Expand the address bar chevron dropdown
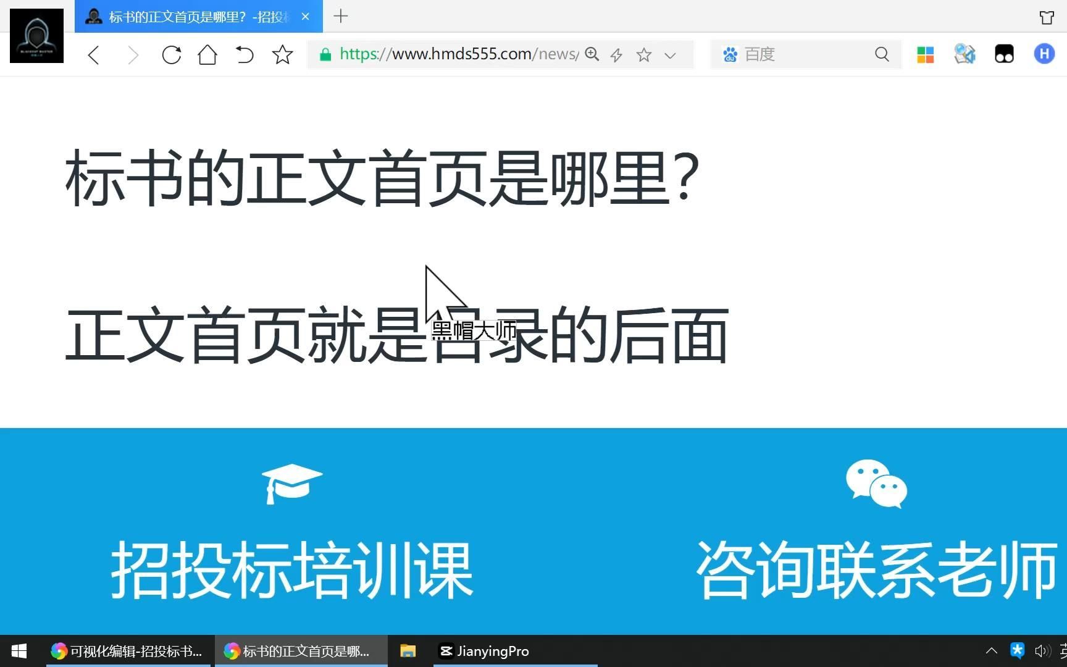 [671, 55]
